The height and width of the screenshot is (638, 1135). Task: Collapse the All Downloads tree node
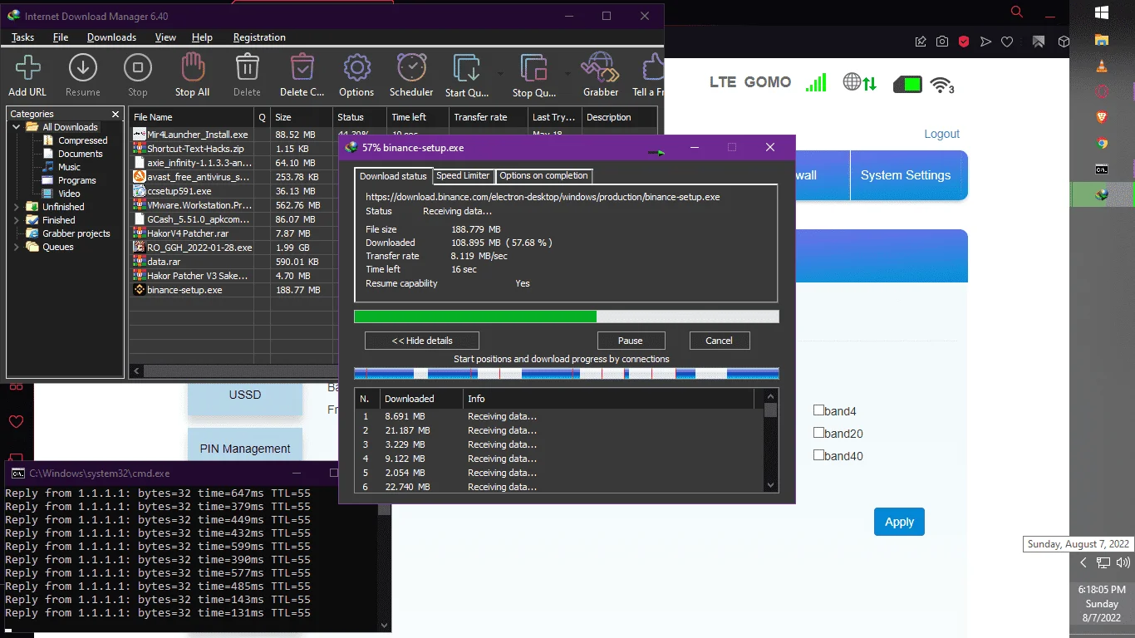tap(17, 127)
